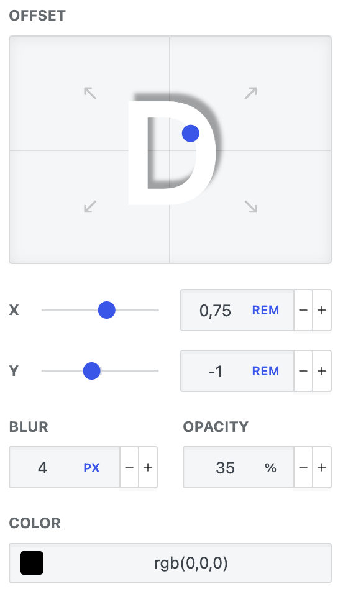Decrease blur value with minus button
The width and height of the screenshot is (343, 594).
coord(129,467)
